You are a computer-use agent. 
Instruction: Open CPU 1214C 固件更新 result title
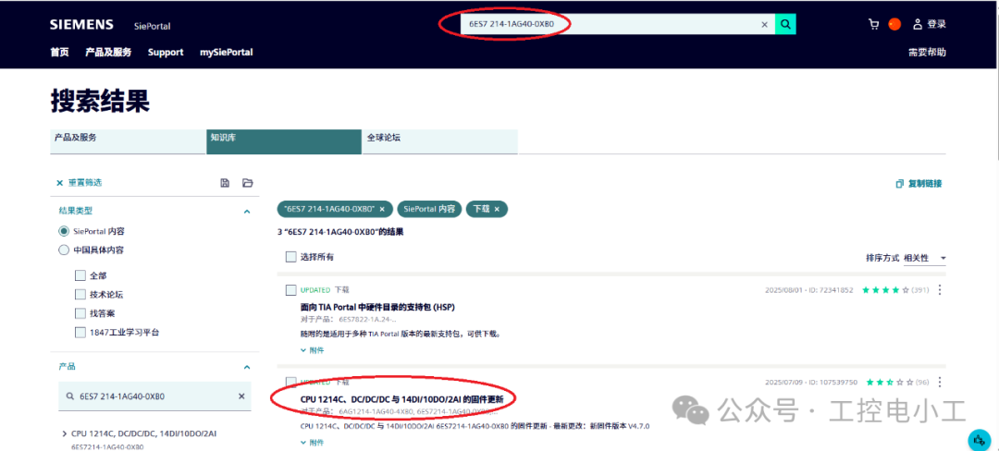(402, 399)
